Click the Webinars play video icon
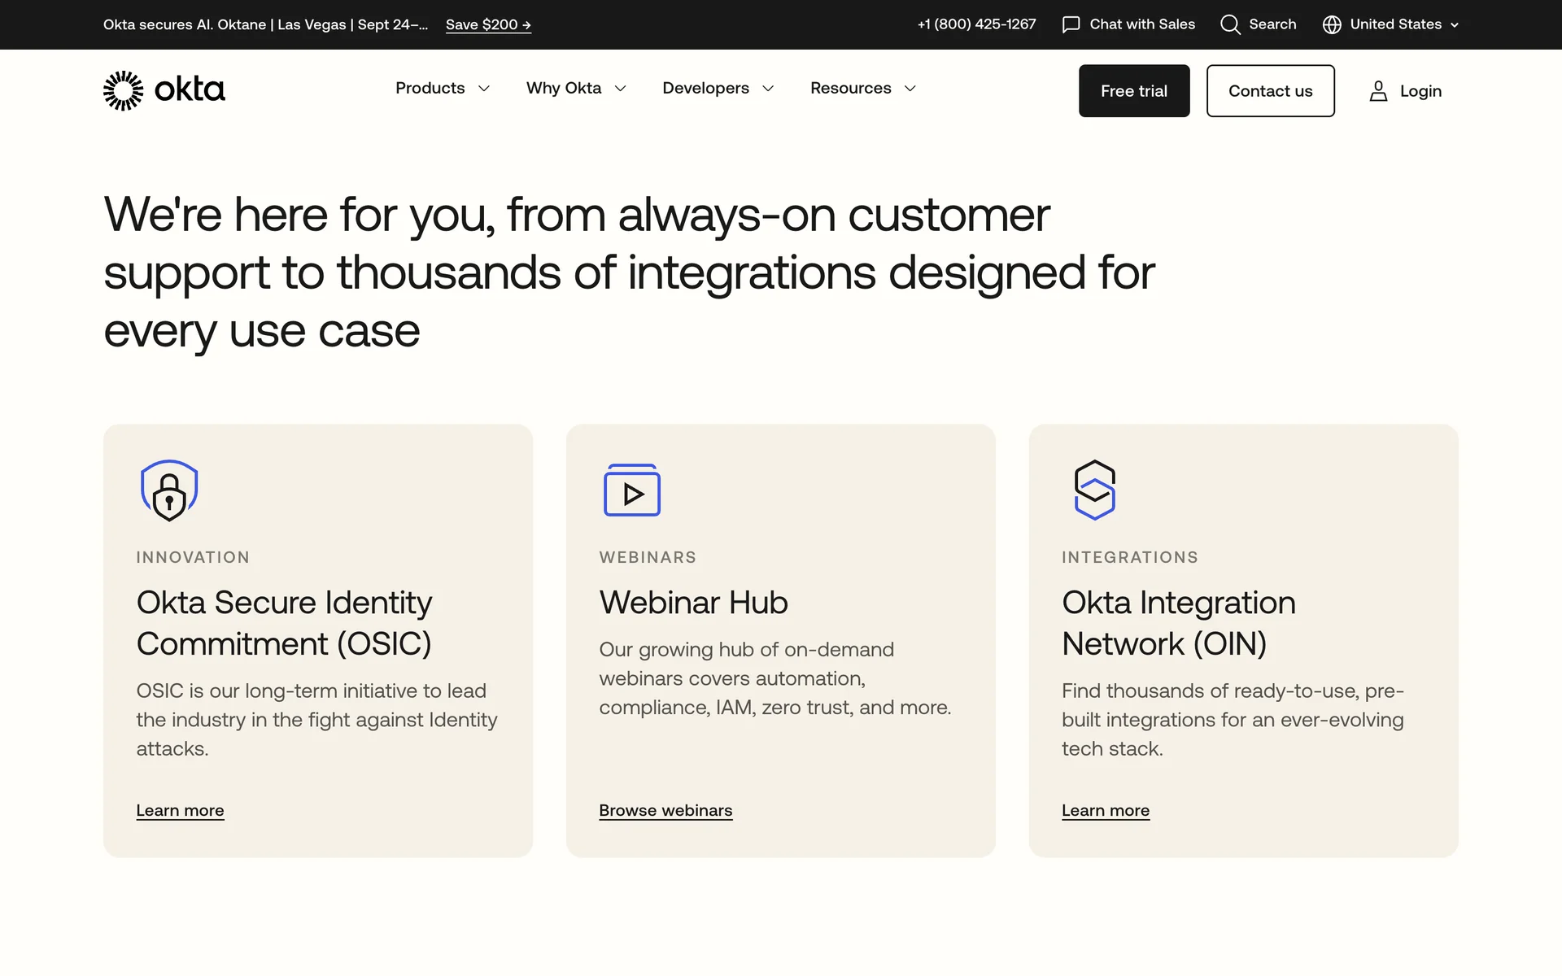The width and height of the screenshot is (1562, 976). coord(632,490)
